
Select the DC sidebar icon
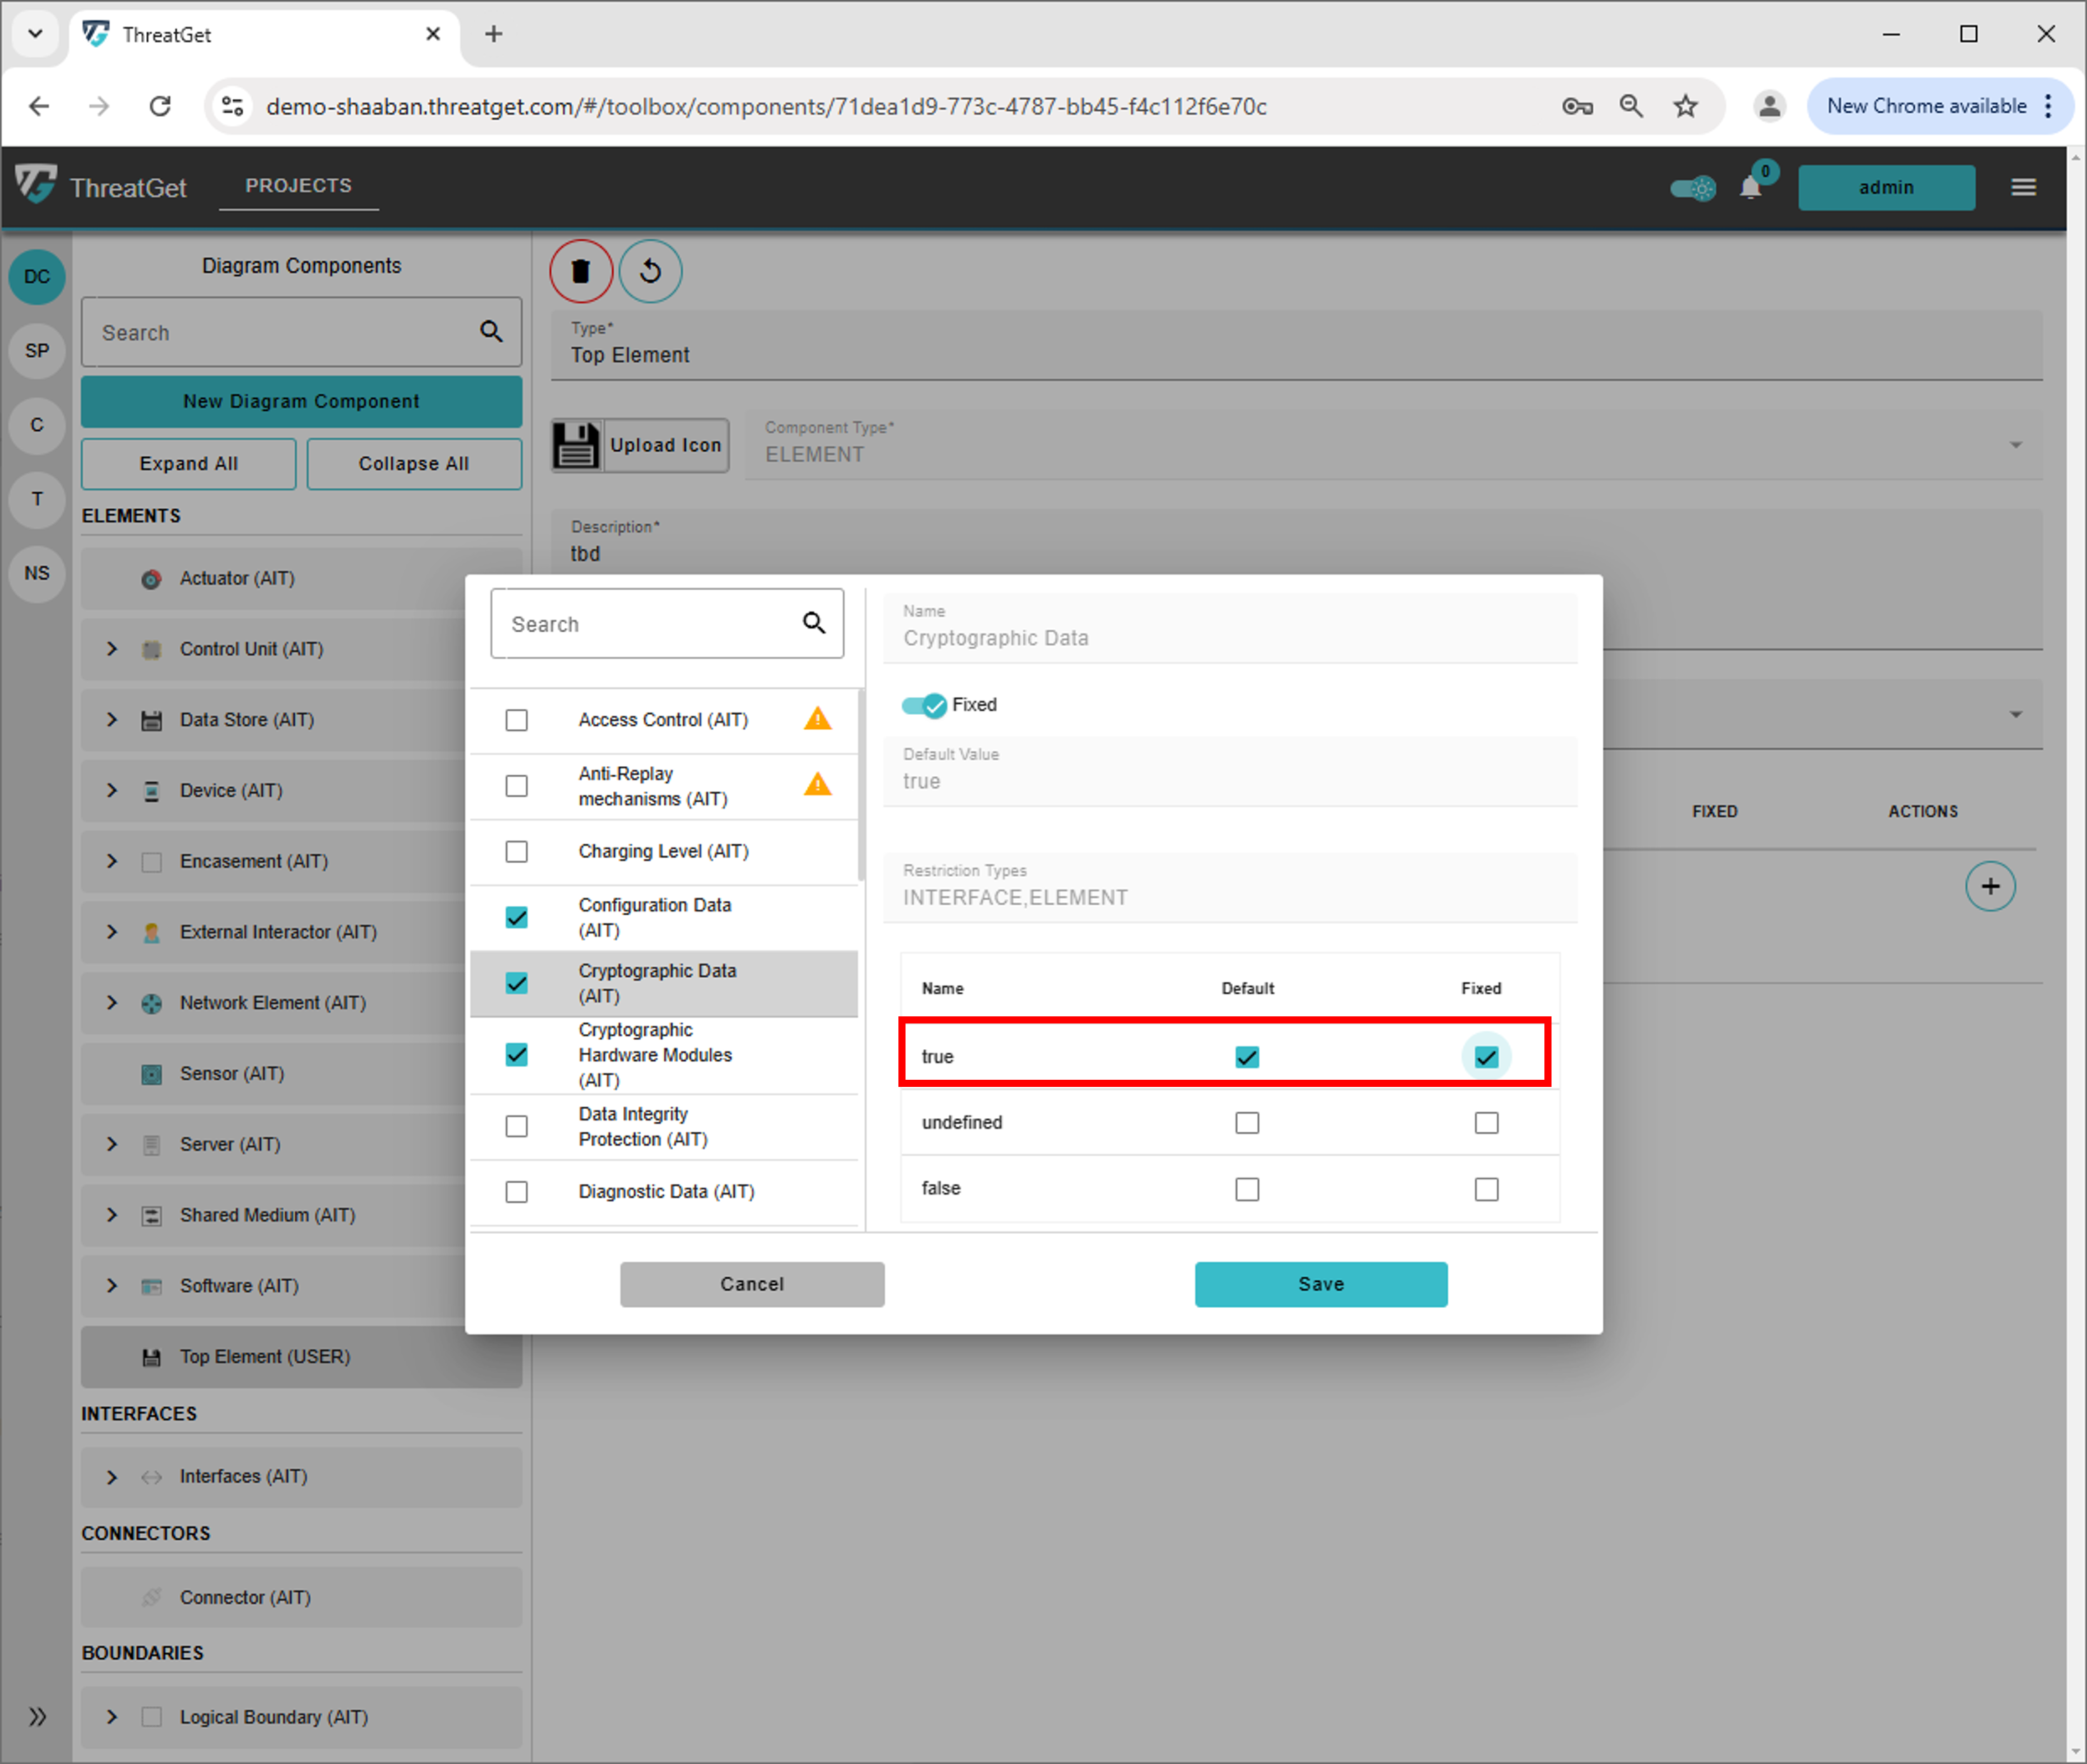pyautogui.click(x=36, y=277)
